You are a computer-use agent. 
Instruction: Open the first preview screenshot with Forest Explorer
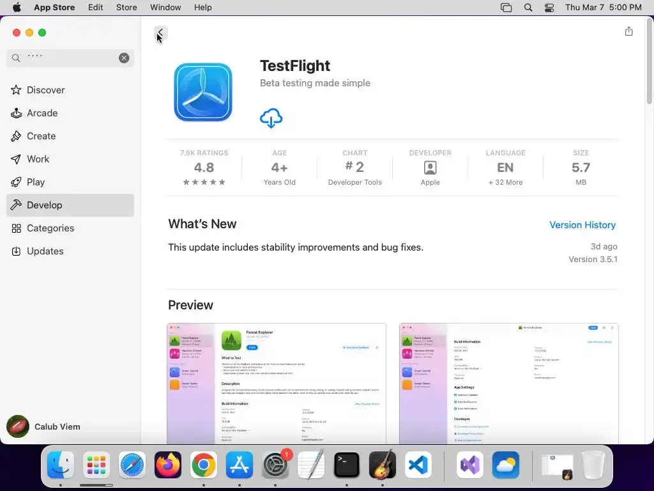click(276, 384)
